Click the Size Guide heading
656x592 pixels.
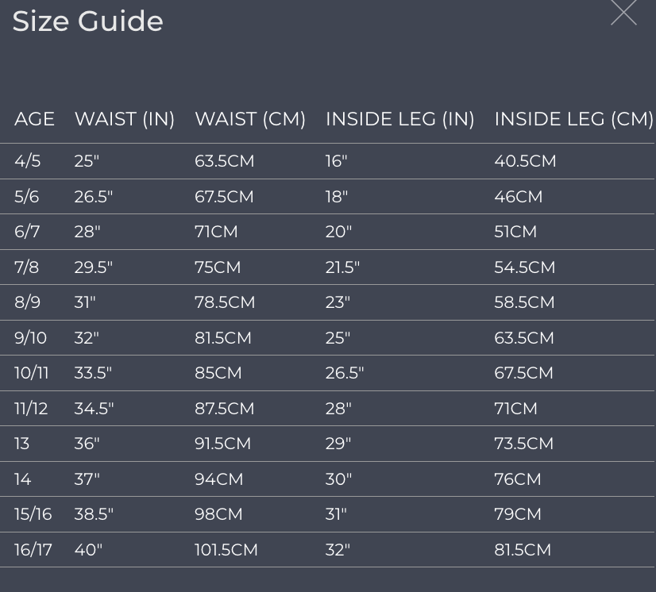click(x=88, y=21)
